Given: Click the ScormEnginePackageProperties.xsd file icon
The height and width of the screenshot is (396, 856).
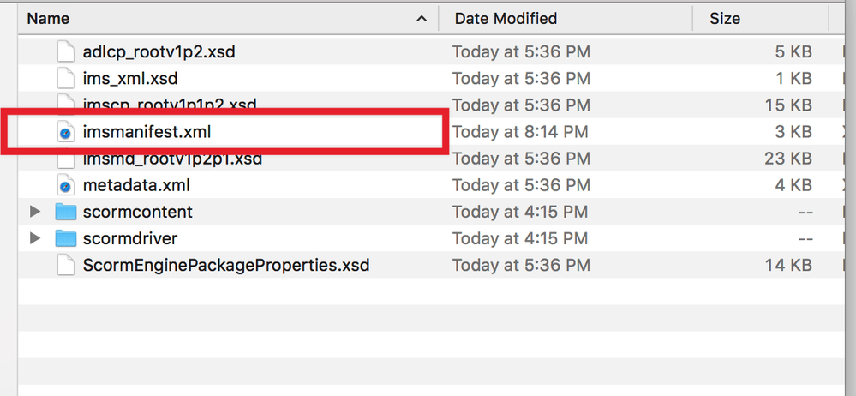Looking at the screenshot, I should (x=65, y=266).
